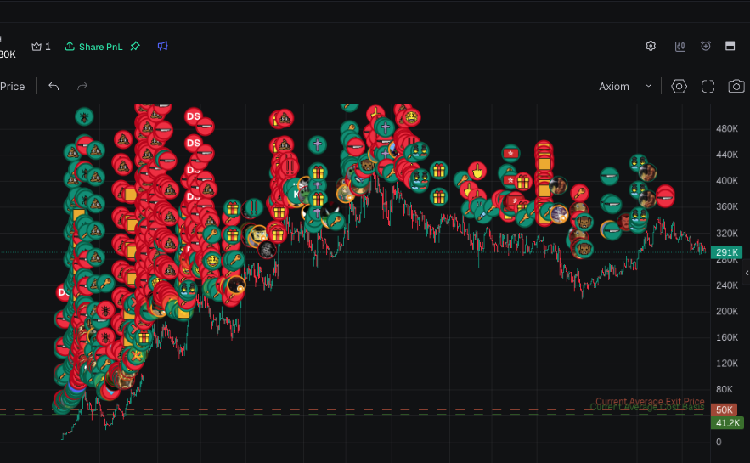Click the 480K price axis label

coord(726,128)
